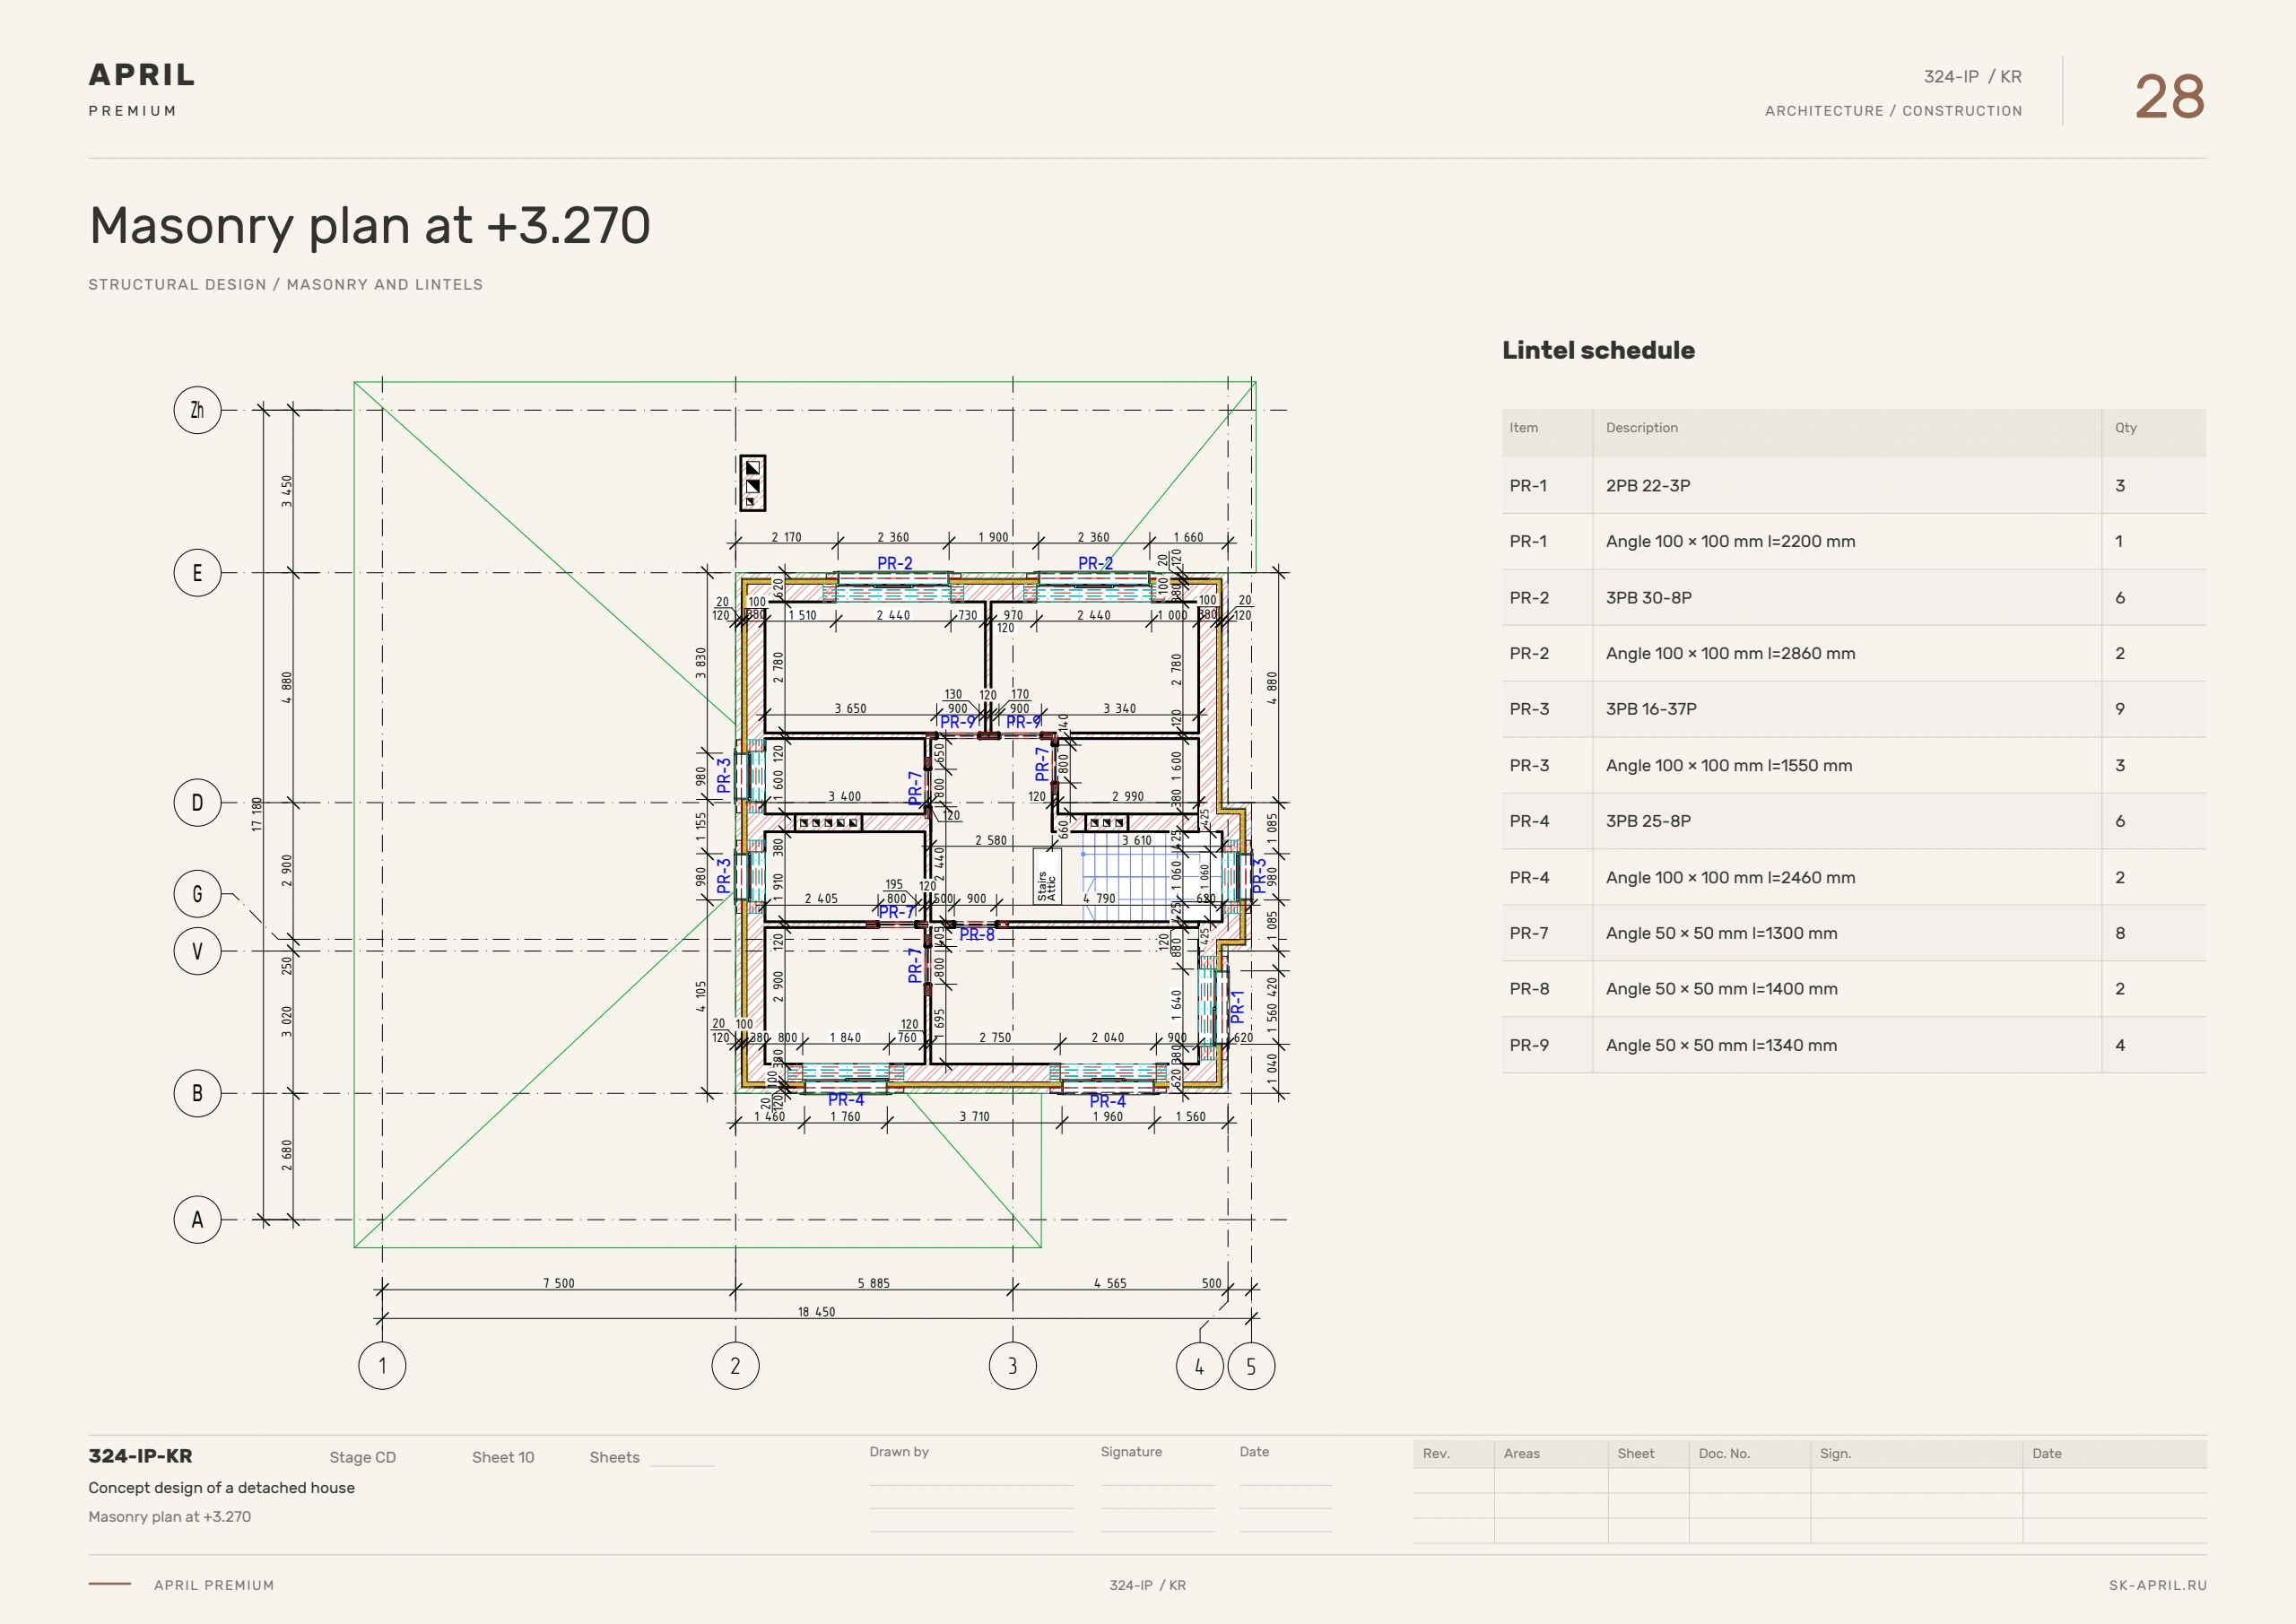This screenshot has height=1624, width=2296.
Task: Click the 3PB 30-8P description cell
Action: pyautogui.click(x=1847, y=598)
